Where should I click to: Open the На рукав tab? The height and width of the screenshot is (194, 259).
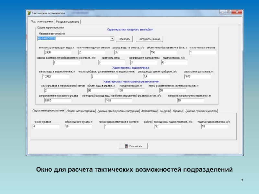tap(165, 111)
